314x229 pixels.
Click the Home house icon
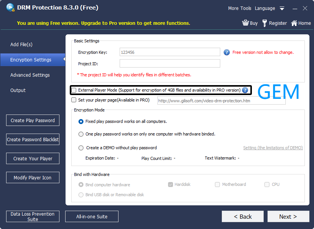coord(294,23)
